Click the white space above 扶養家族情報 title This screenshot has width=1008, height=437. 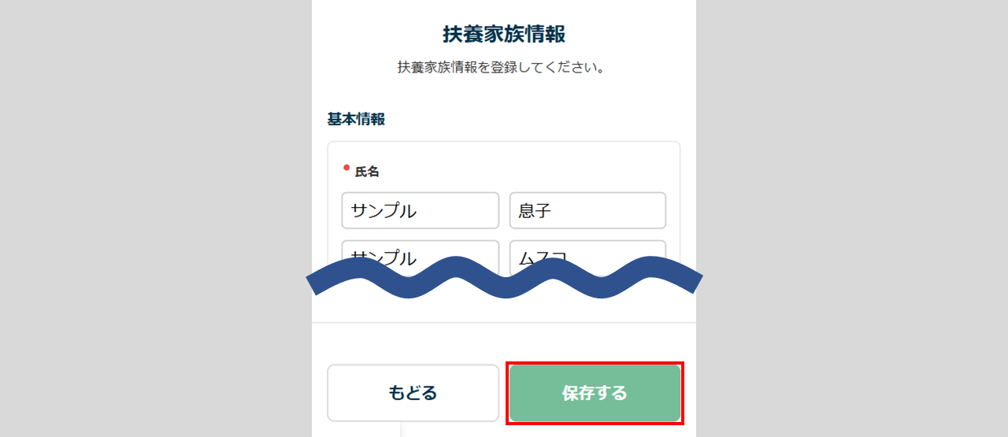pyautogui.click(x=504, y=9)
